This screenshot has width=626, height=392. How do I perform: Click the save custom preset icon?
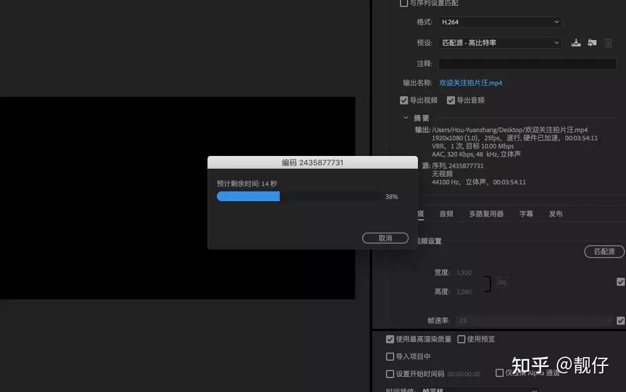coord(576,42)
